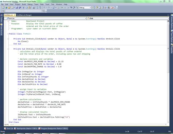This screenshot has height=134, width=173.
Task: Open the Test menu
Action: [53, 4]
